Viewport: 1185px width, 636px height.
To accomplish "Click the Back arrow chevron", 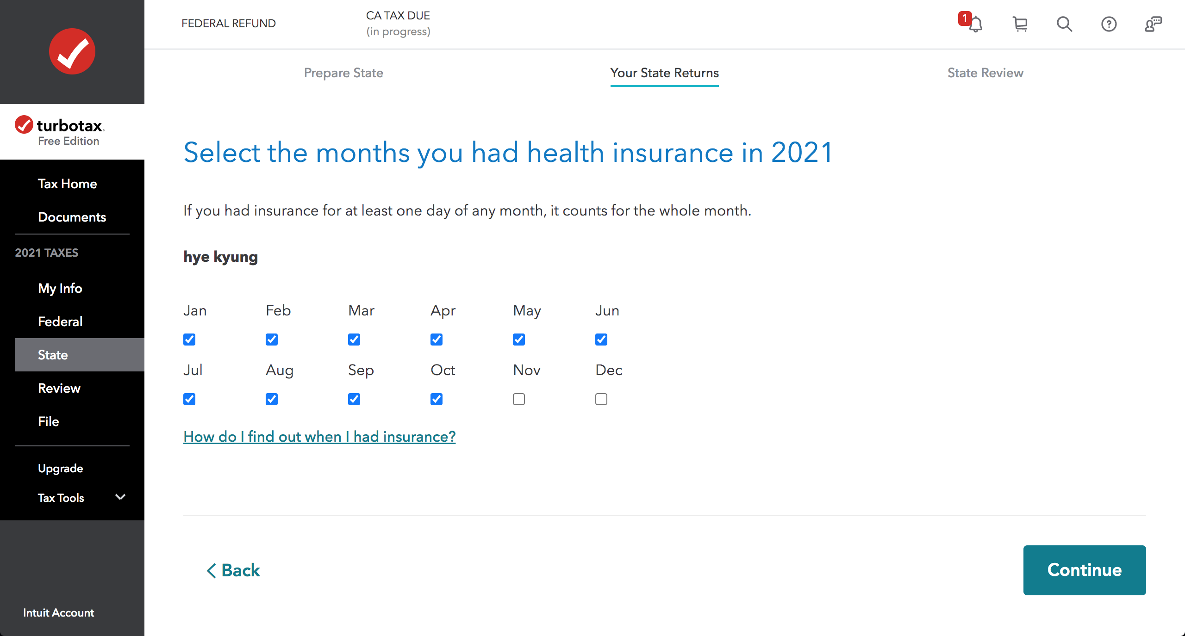I will tap(212, 570).
